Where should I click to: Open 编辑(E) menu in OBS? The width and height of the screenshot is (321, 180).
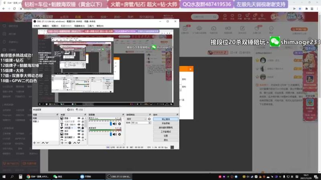click(x=46, y=26)
